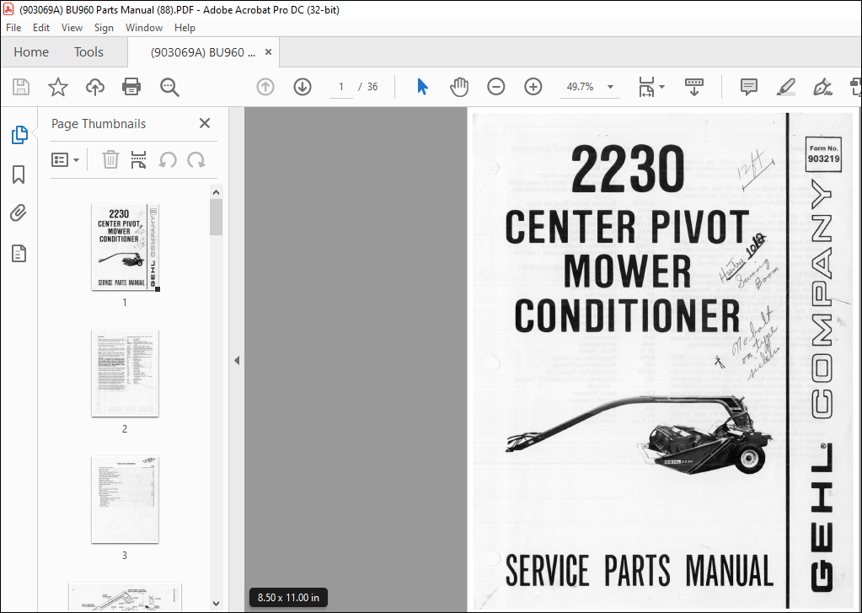Select the Highlight text pen tool

tap(786, 87)
